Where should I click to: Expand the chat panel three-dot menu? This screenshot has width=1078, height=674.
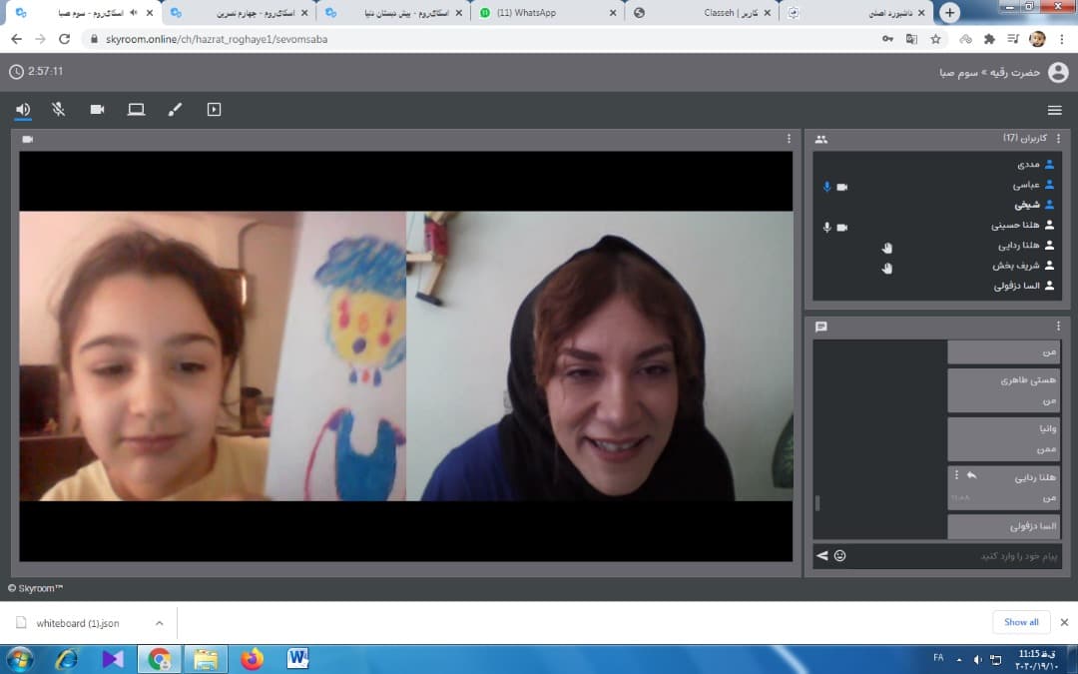(x=1058, y=327)
